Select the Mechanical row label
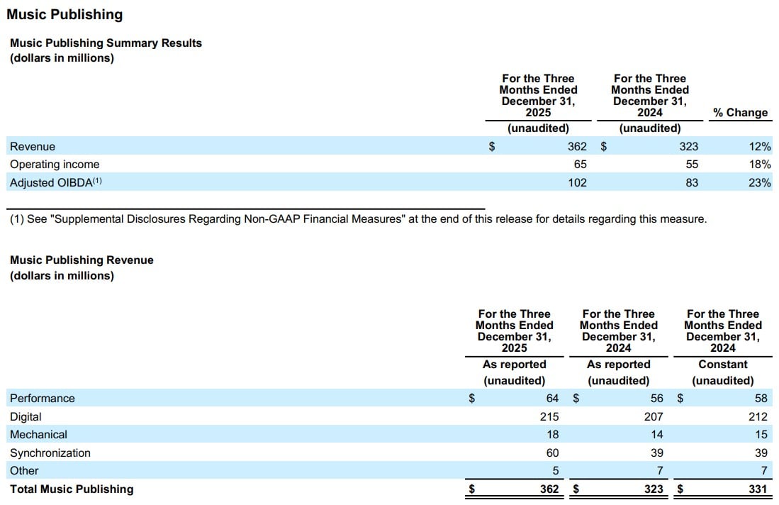 (x=38, y=434)
